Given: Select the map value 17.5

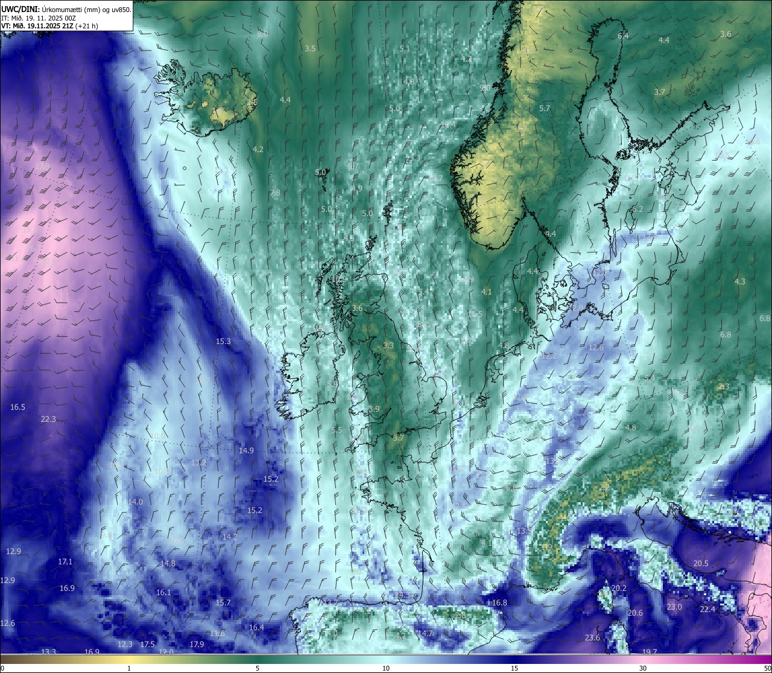Looking at the screenshot, I should point(147,644).
